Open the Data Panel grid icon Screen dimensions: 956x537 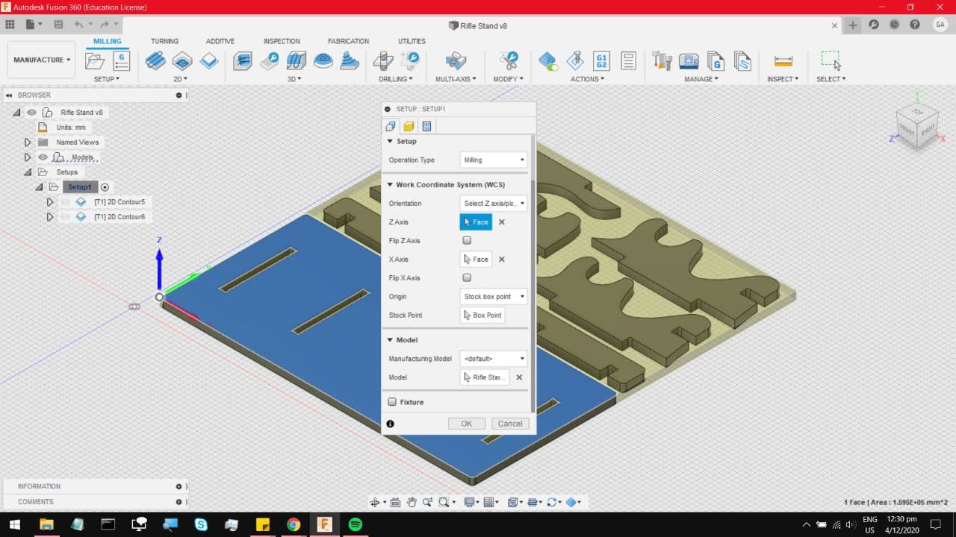click(10, 25)
